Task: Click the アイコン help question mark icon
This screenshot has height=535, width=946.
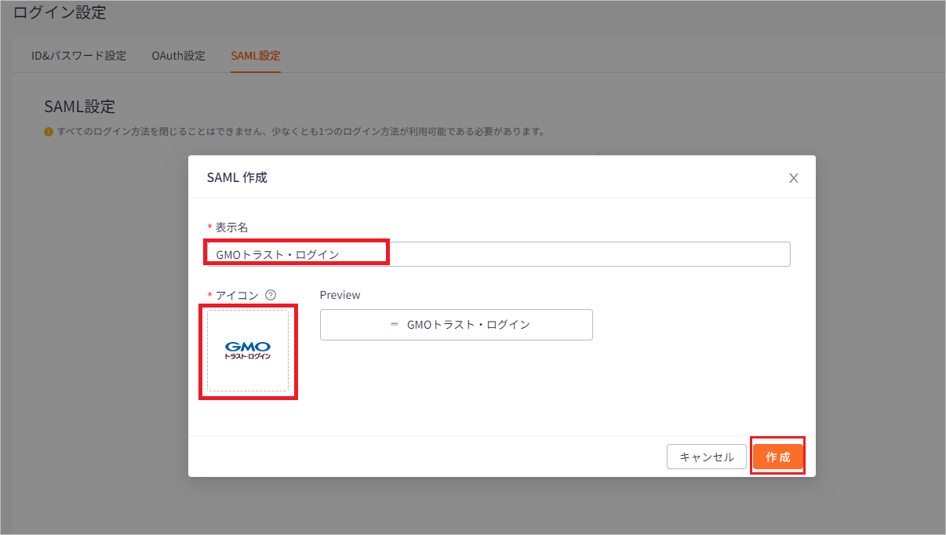Action: click(x=271, y=295)
